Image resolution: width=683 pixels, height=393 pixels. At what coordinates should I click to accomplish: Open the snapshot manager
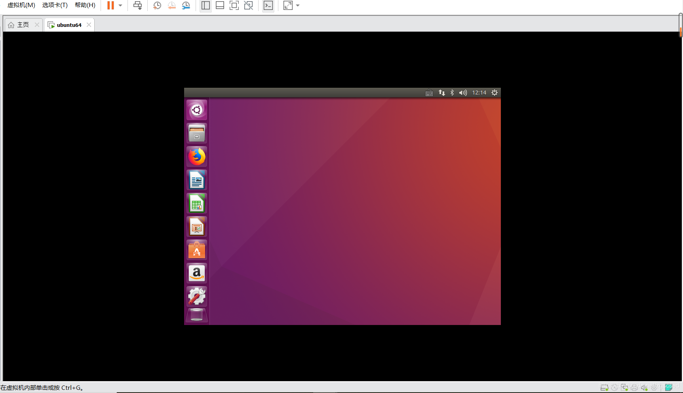[186, 6]
